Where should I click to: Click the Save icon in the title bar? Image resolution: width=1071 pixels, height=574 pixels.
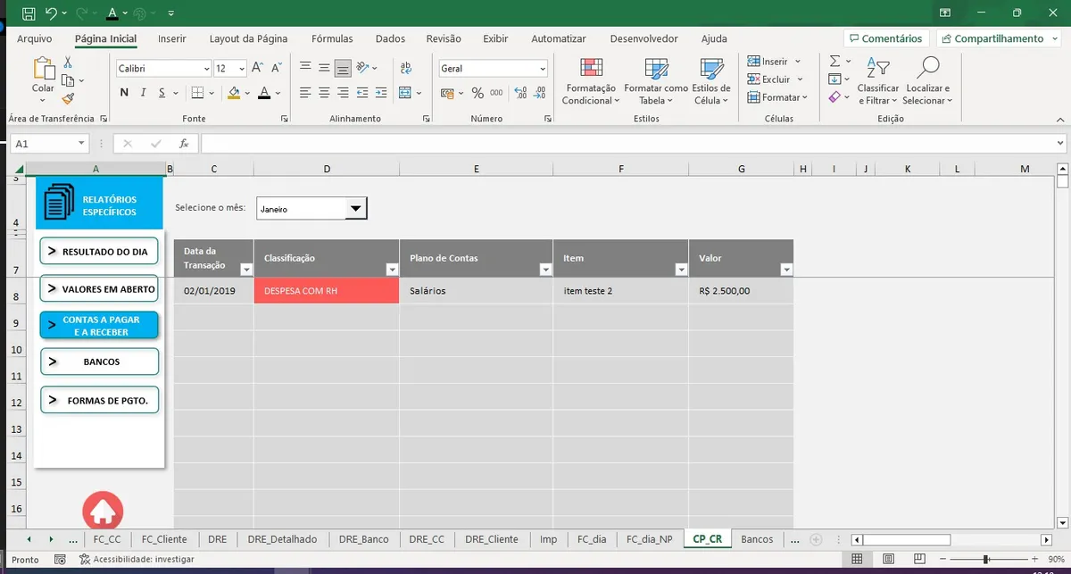[x=29, y=13]
